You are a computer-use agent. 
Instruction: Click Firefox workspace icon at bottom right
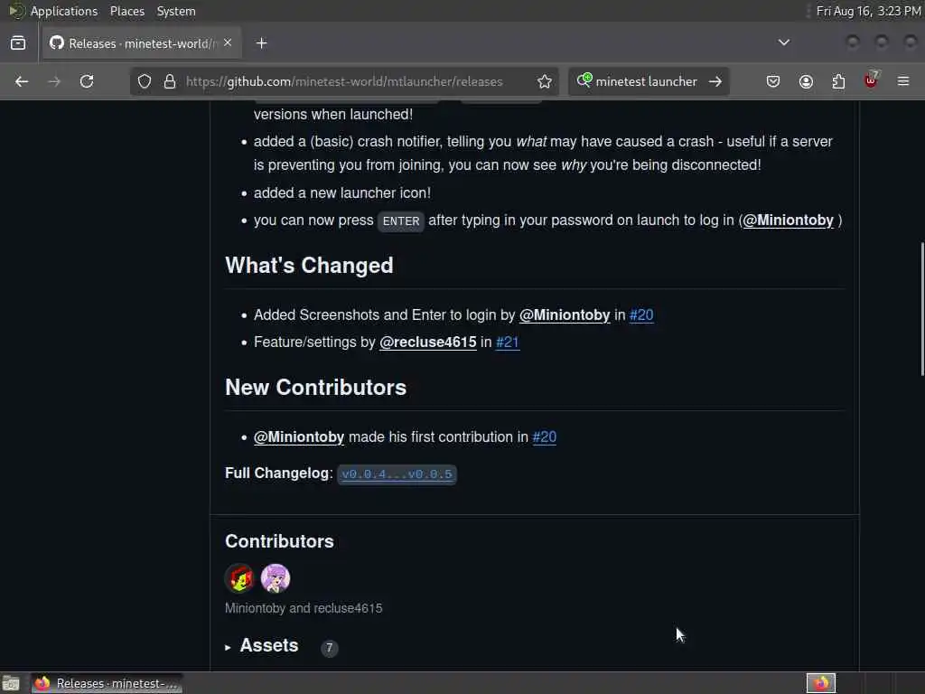pyautogui.click(x=821, y=683)
